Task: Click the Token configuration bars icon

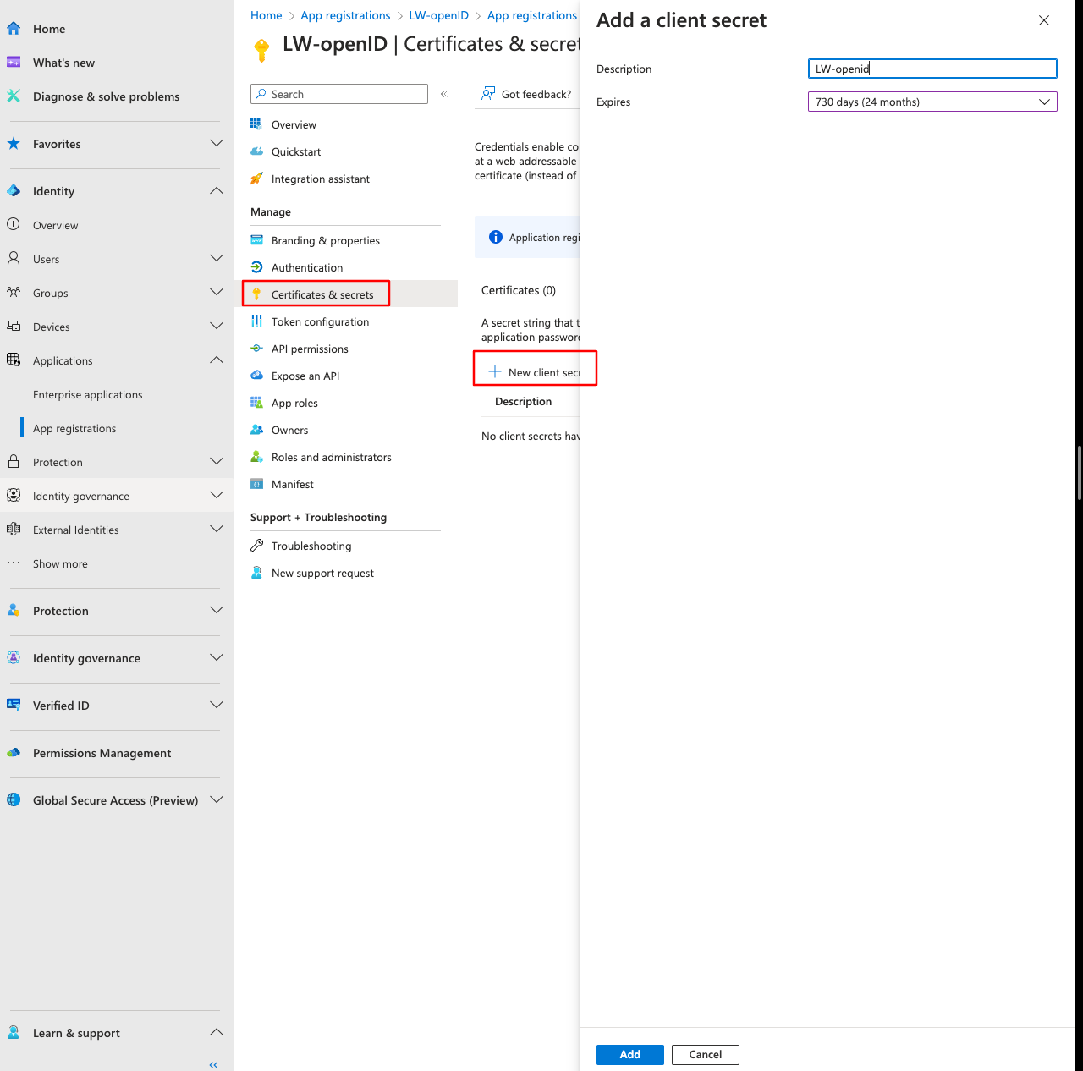Action: [256, 321]
